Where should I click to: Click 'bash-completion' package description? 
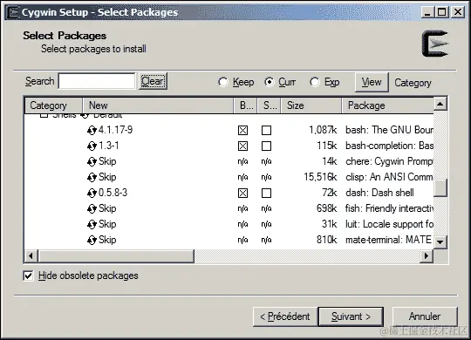(389, 146)
